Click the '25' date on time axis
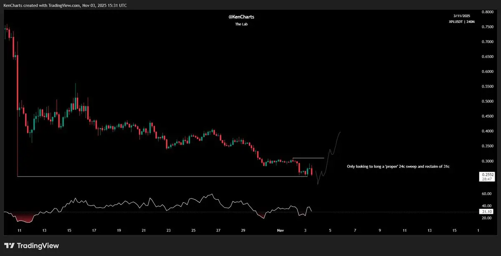The width and height of the screenshot is (501, 256). click(x=194, y=230)
